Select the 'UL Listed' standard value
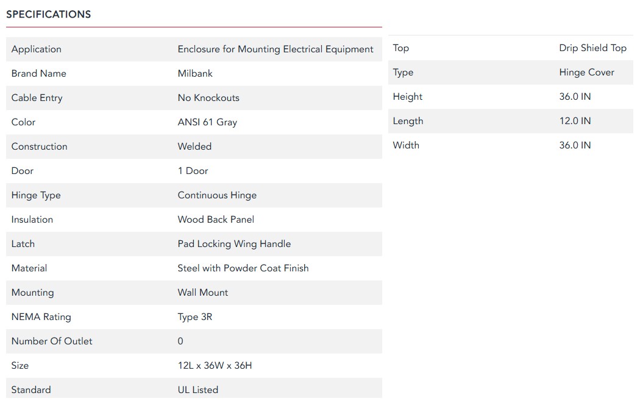 197,390
